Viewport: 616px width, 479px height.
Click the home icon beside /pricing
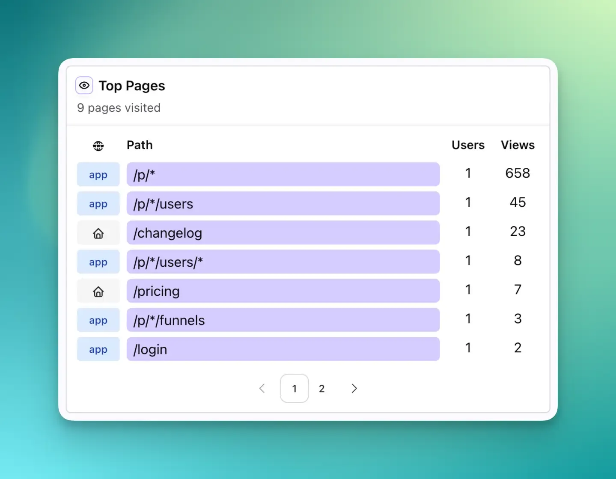[98, 291]
